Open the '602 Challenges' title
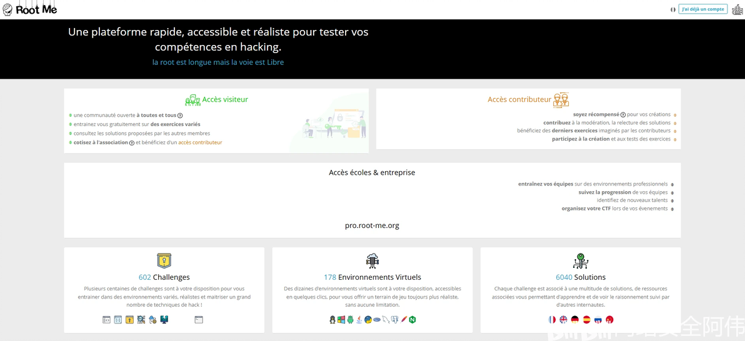The image size is (745, 341). click(x=164, y=277)
